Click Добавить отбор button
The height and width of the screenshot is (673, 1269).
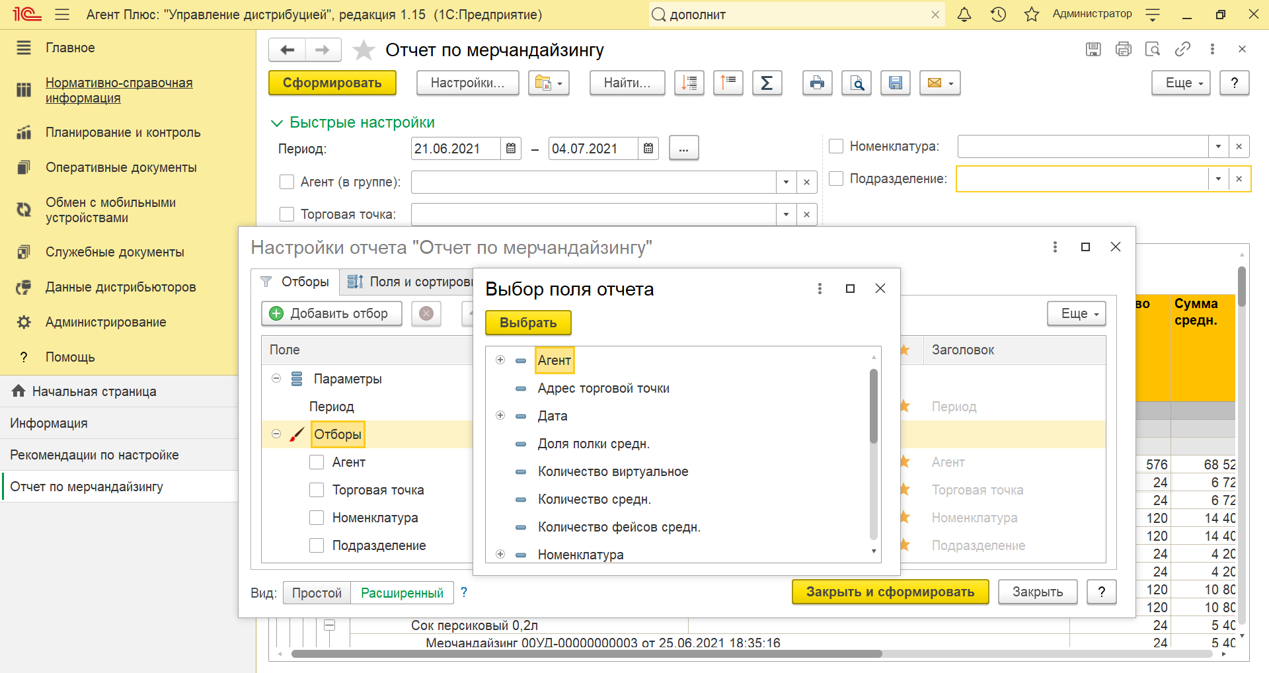click(332, 313)
